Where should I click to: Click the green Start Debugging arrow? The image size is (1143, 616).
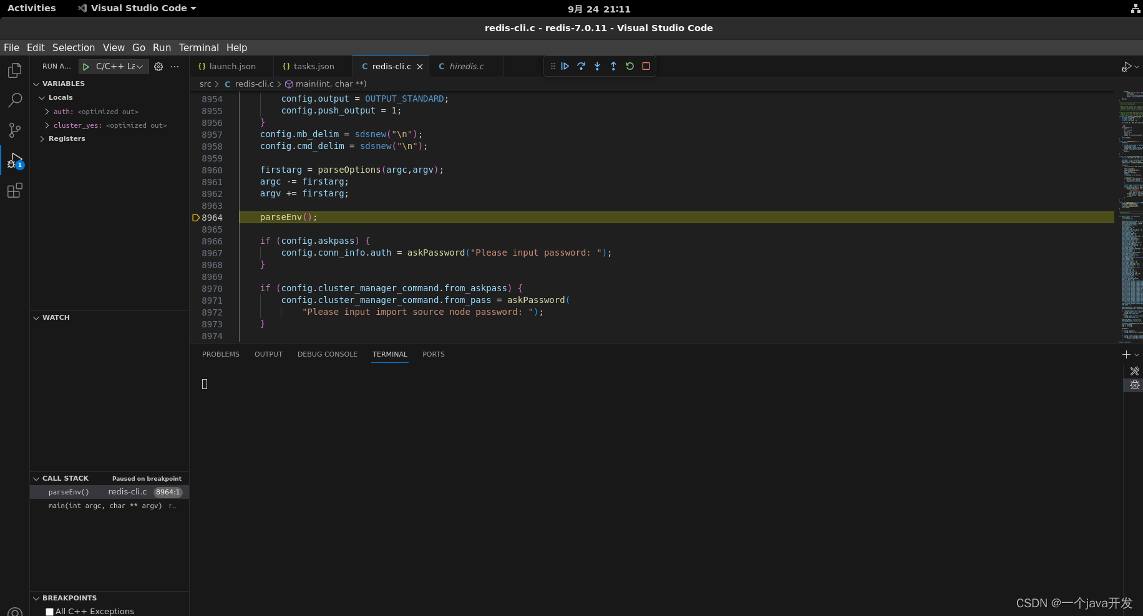[x=86, y=67]
